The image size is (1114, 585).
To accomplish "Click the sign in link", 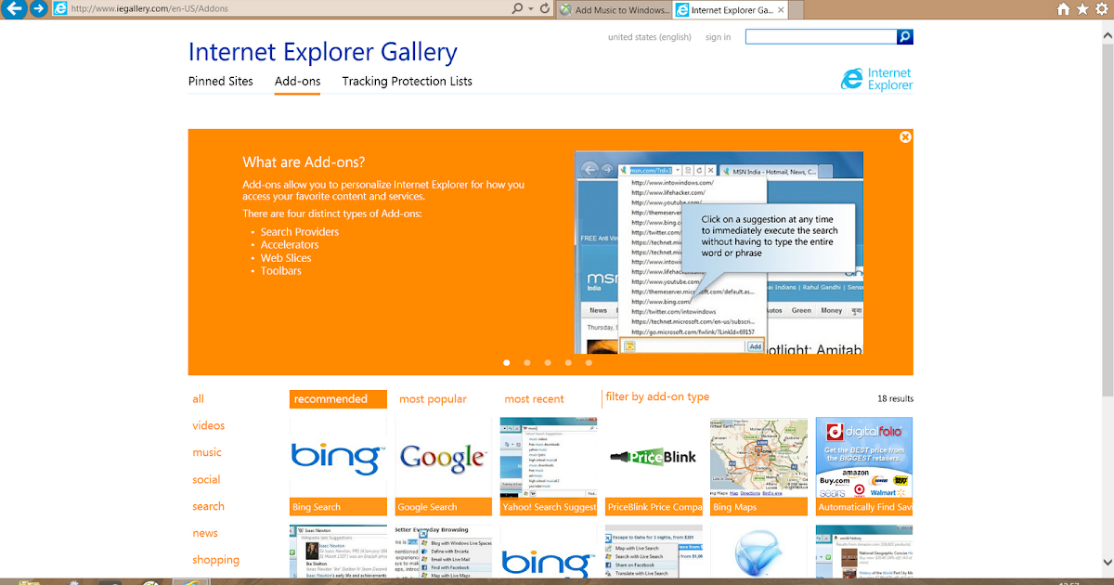I will (x=718, y=36).
